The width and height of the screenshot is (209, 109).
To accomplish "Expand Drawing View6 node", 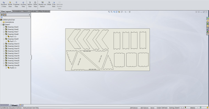I will coord(4,30).
